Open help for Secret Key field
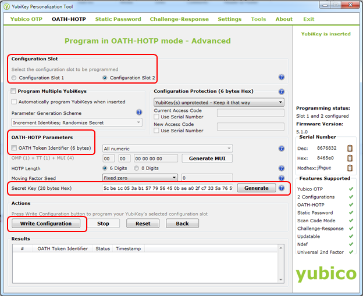 282,188
